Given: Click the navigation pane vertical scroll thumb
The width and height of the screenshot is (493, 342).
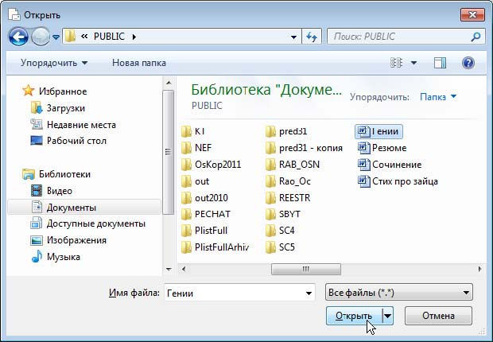Looking at the screenshot, I should point(169,152).
